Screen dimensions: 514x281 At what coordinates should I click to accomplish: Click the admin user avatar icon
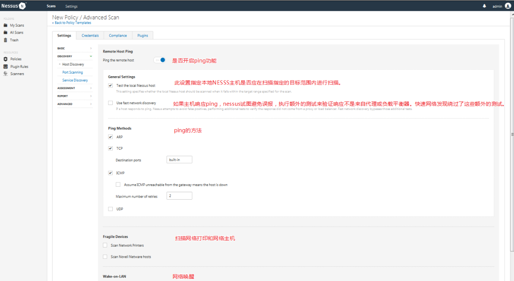508,6
